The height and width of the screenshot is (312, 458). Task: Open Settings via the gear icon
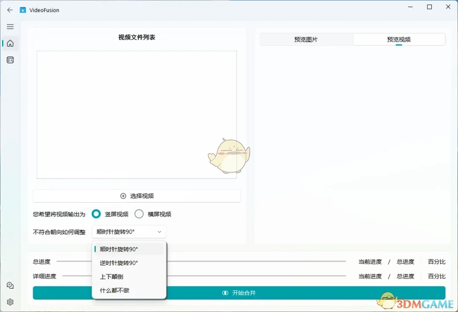[x=10, y=302]
